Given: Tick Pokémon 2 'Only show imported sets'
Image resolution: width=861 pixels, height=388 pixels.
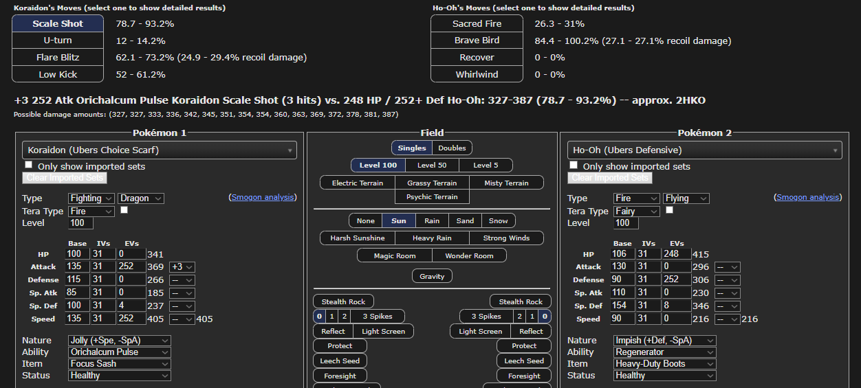Looking at the screenshot, I should (x=574, y=166).
